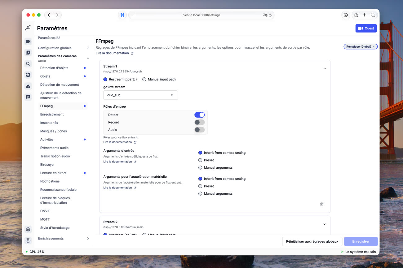Open Paramètres IU section

point(49,38)
